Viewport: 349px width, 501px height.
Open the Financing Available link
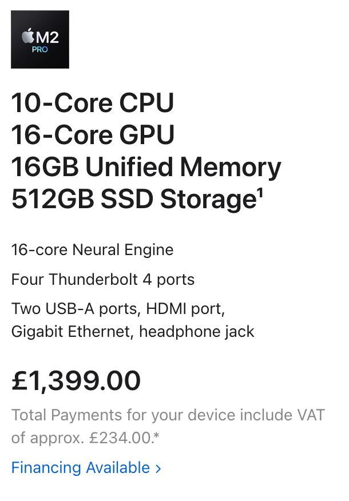[81, 468]
